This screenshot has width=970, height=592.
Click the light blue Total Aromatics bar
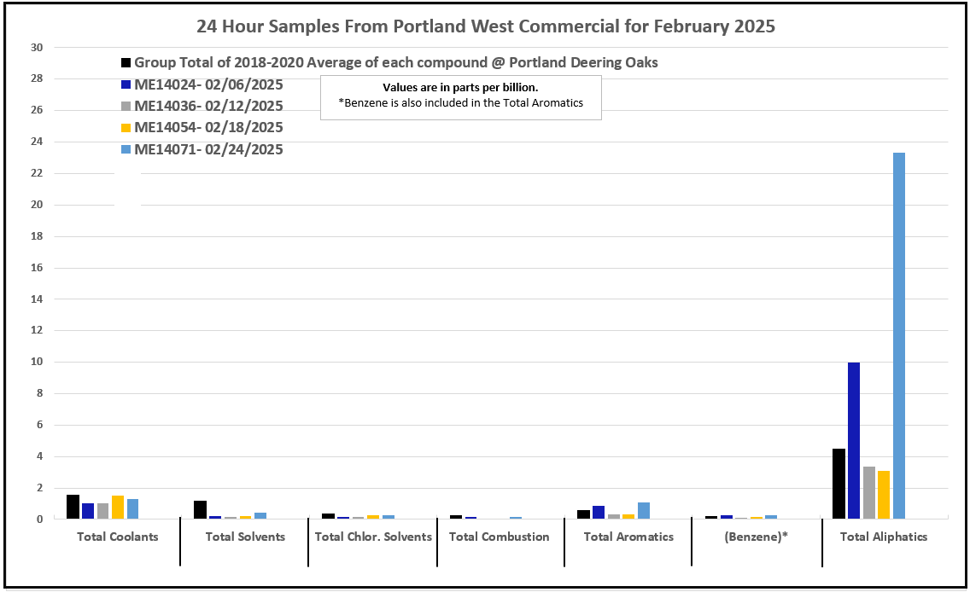point(644,510)
